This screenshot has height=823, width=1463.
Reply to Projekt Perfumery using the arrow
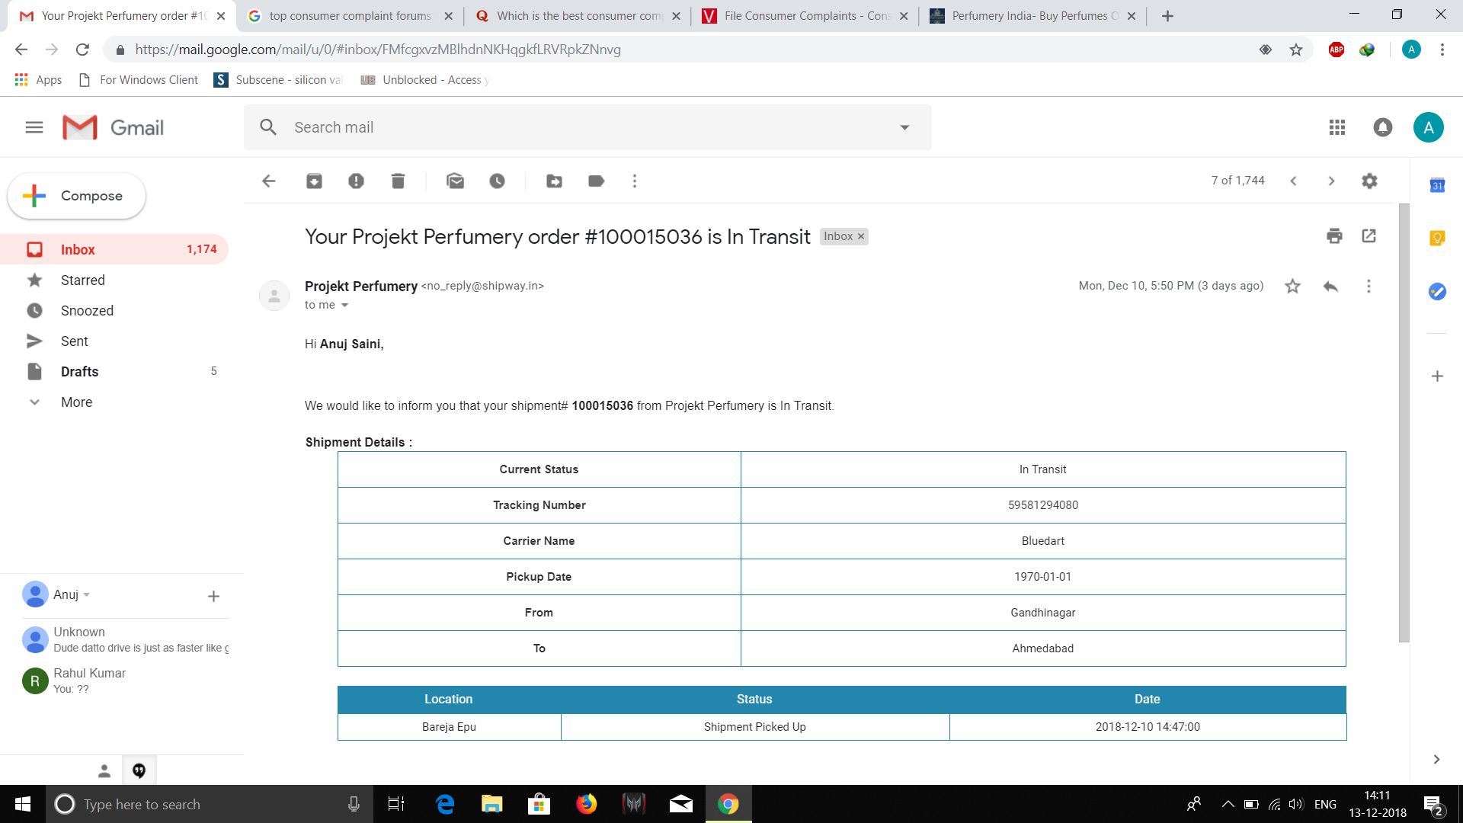(1330, 287)
